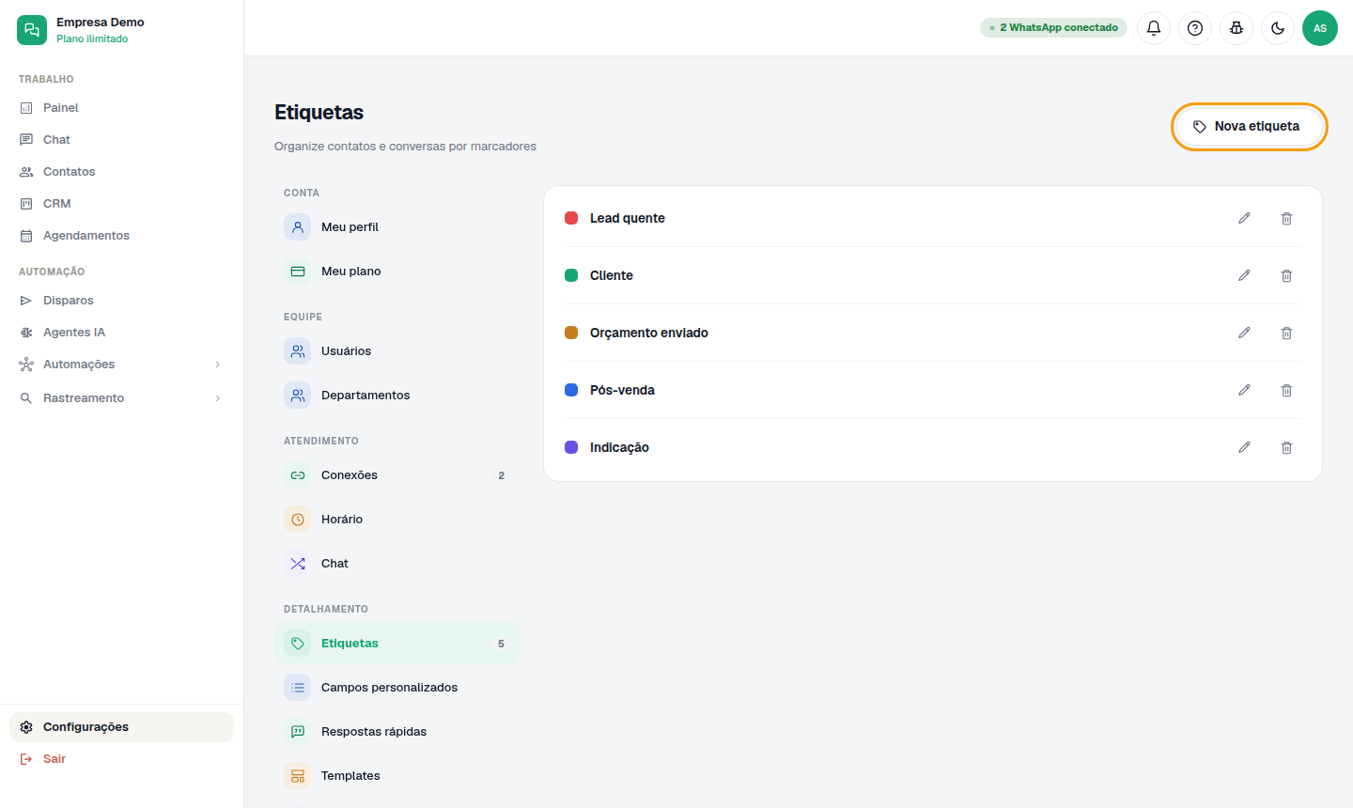The width and height of the screenshot is (1353, 808).
Task: Open Configurações in the sidebar
Action: pyautogui.click(x=121, y=727)
